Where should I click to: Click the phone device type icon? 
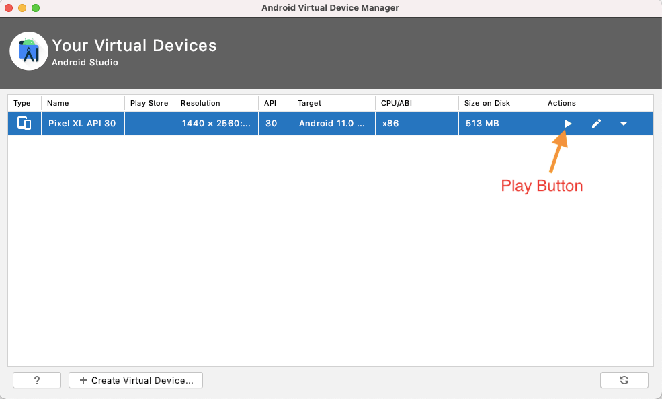coord(24,123)
